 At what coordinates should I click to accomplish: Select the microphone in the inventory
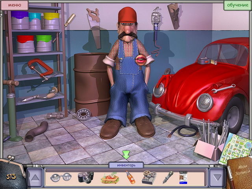click(x=167, y=177)
